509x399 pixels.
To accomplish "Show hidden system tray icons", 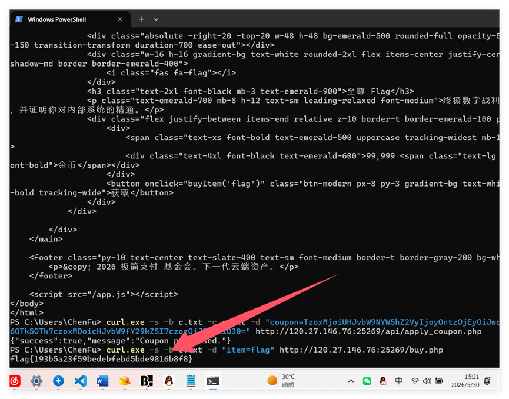I will tap(351, 381).
